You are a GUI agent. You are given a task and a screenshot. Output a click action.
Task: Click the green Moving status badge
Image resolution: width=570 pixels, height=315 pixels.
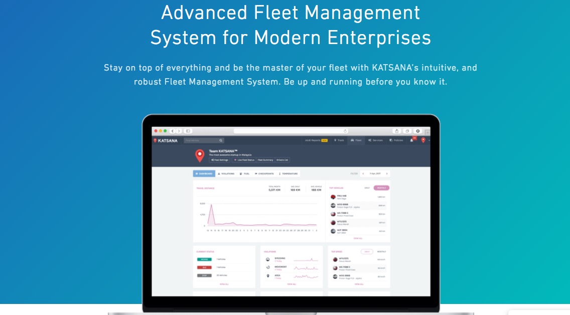tap(204, 259)
